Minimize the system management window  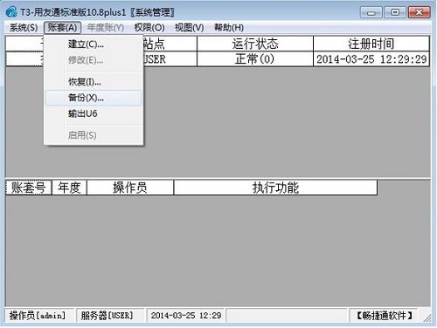click(371, 12)
